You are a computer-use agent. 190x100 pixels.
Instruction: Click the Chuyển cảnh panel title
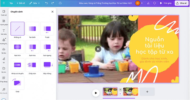click(17, 12)
